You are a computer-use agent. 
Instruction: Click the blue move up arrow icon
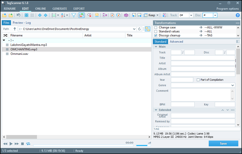(46, 15)
